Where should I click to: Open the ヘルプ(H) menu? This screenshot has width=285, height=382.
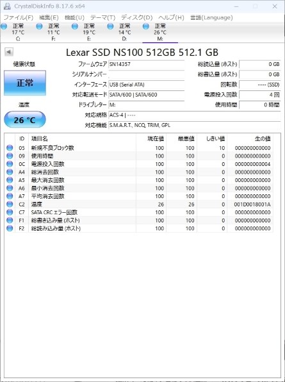171,17
